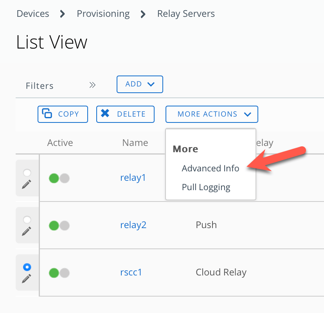Open the ADD dropdown
The width and height of the screenshot is (324, 313).
[140, 84]
